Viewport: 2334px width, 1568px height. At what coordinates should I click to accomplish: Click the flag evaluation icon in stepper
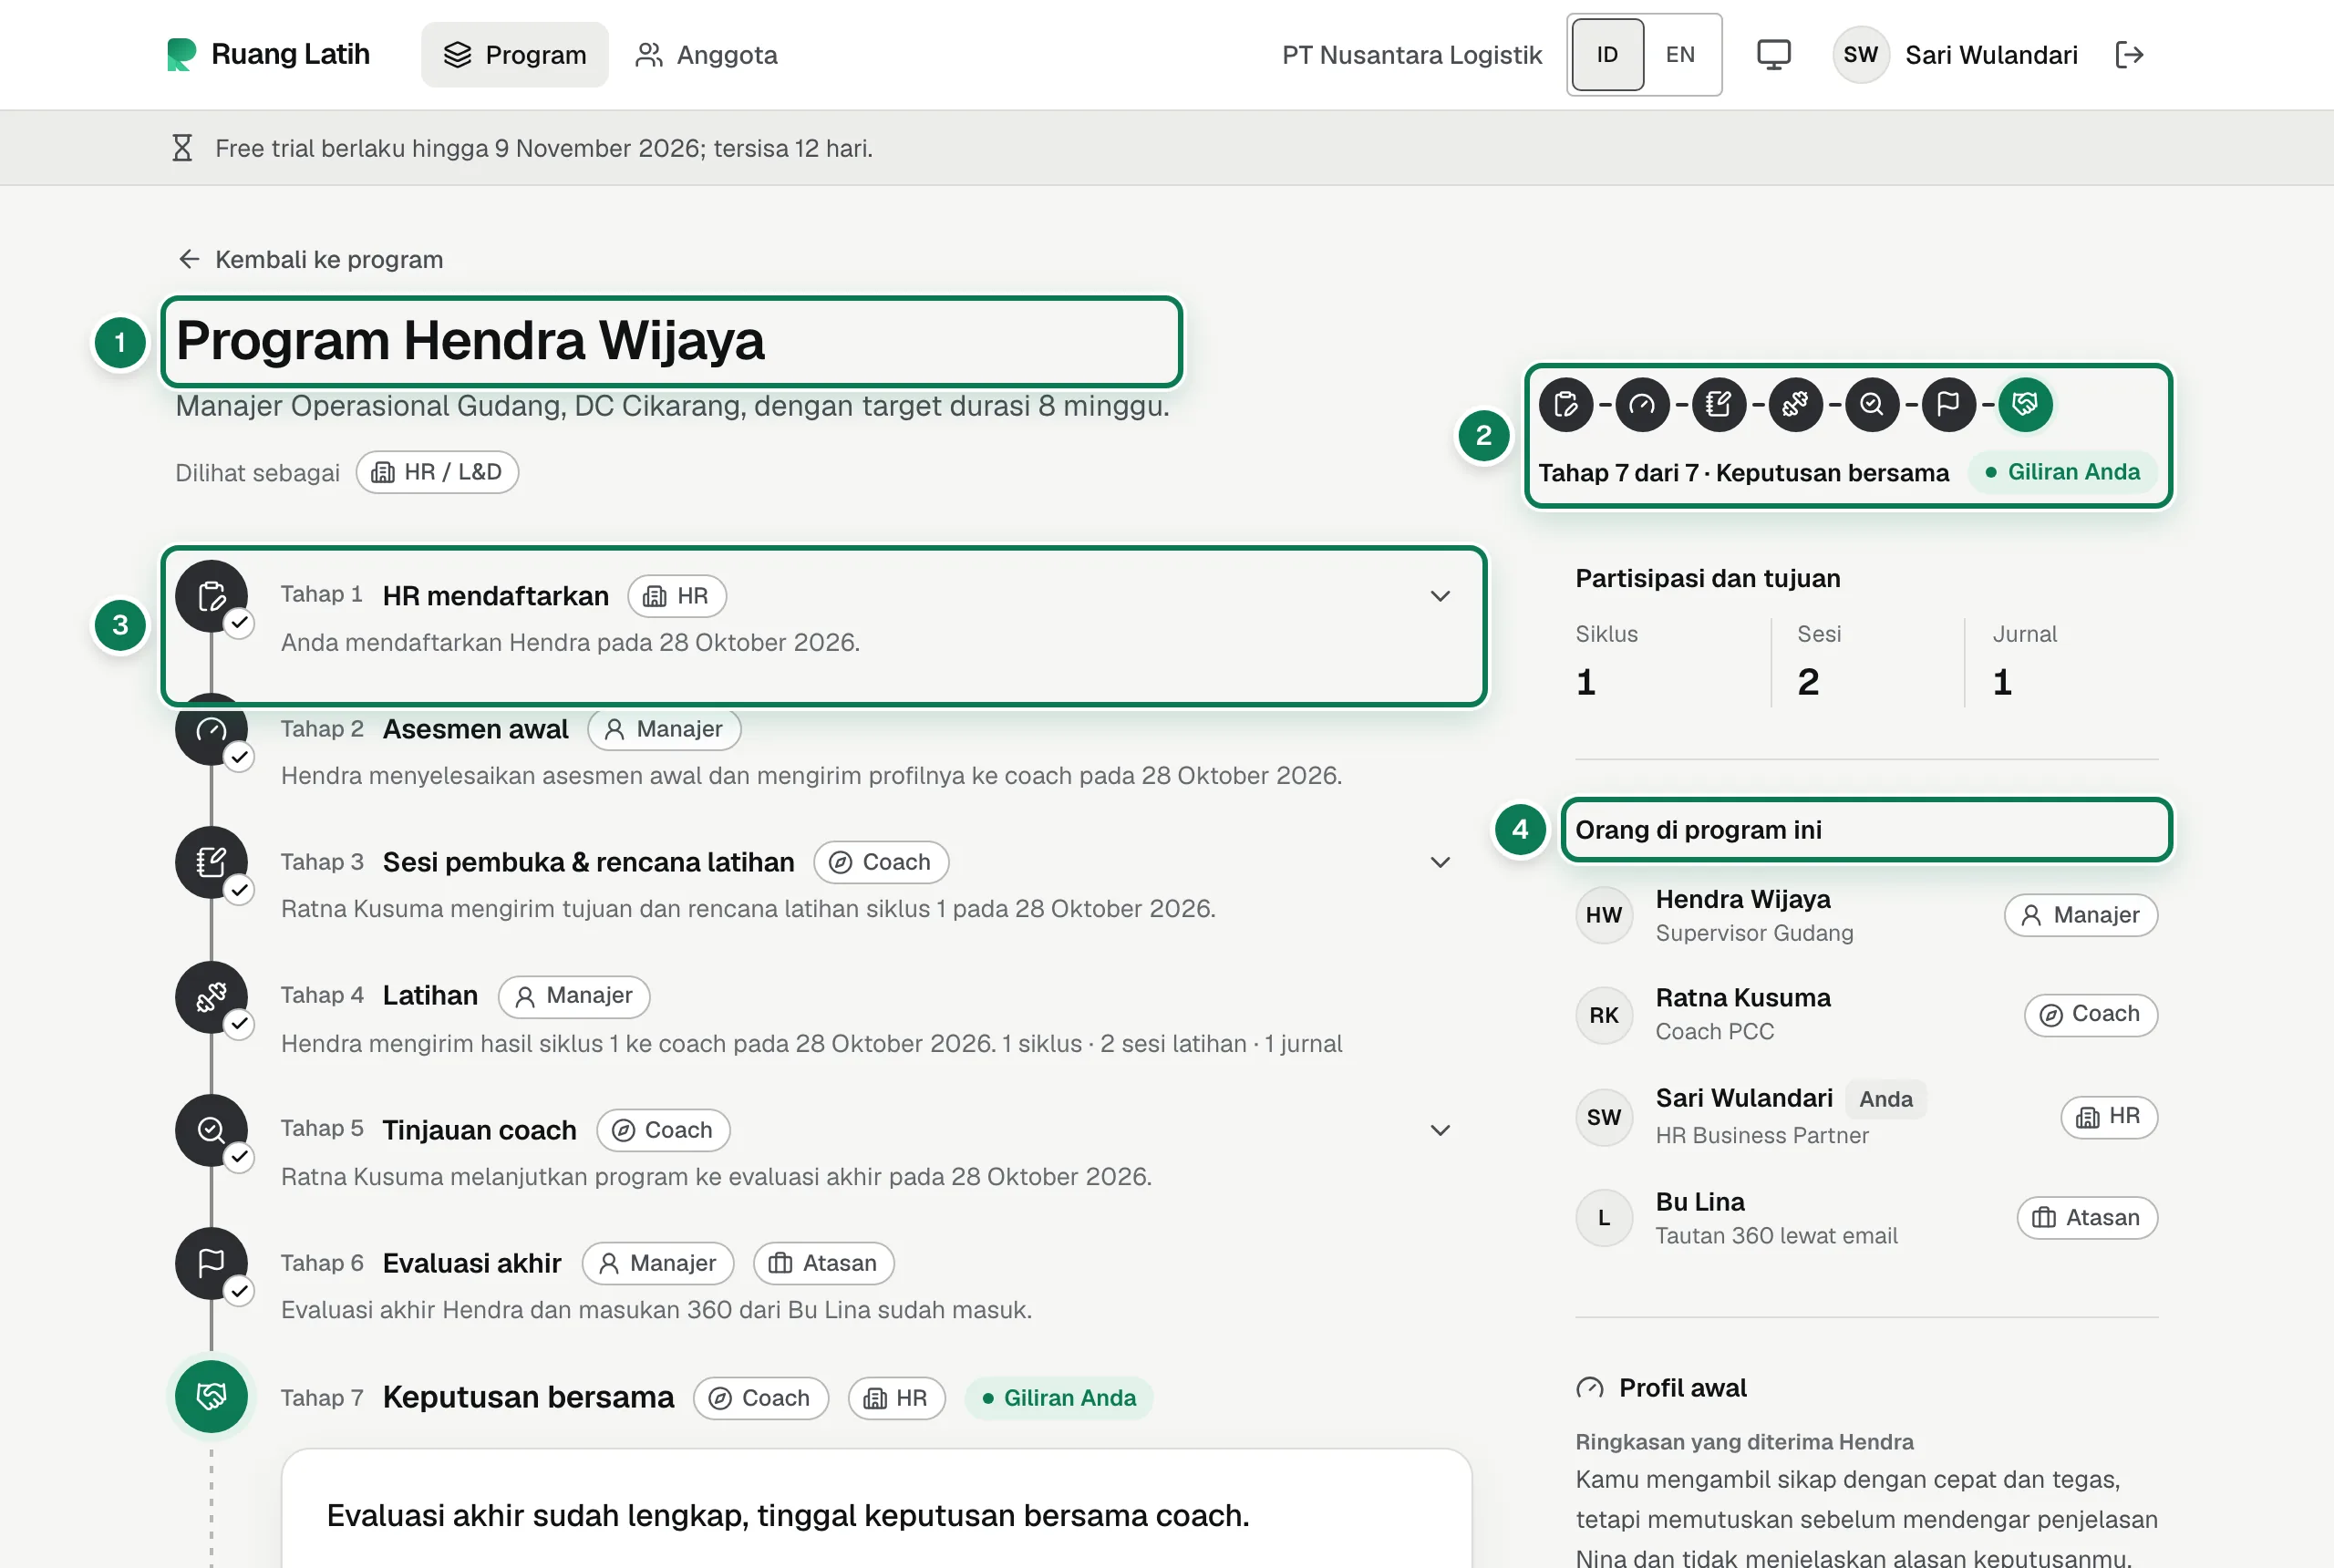click(1948, 404)
